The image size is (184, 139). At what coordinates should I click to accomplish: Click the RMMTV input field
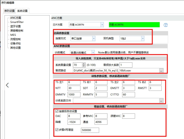101,95
